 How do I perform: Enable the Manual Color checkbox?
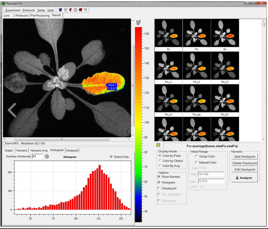[x=197, y=162]
